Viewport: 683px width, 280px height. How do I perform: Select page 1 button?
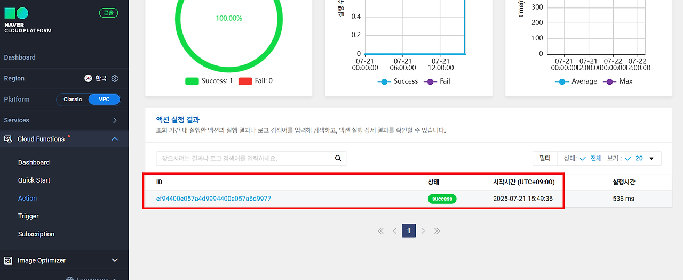tap(409, 231)
